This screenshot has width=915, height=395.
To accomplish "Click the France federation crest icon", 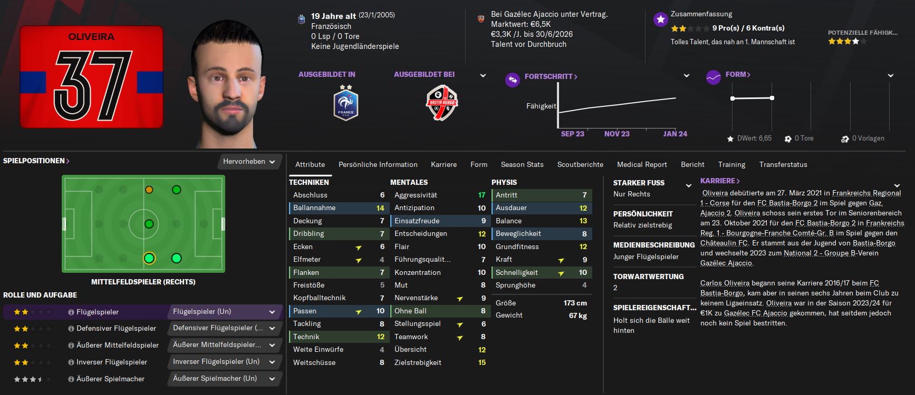I will click(x=346, y=103).
